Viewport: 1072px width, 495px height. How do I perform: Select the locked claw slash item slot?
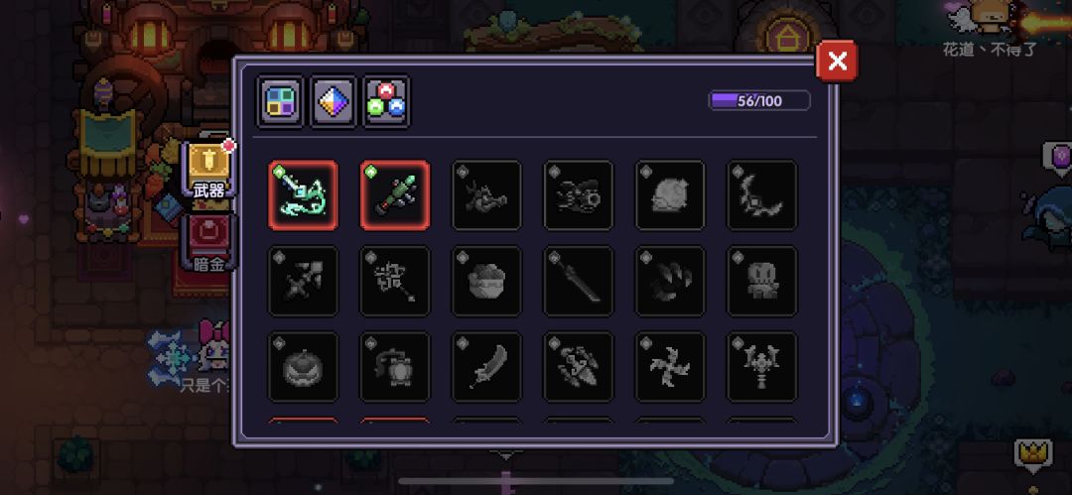point(670,281)
